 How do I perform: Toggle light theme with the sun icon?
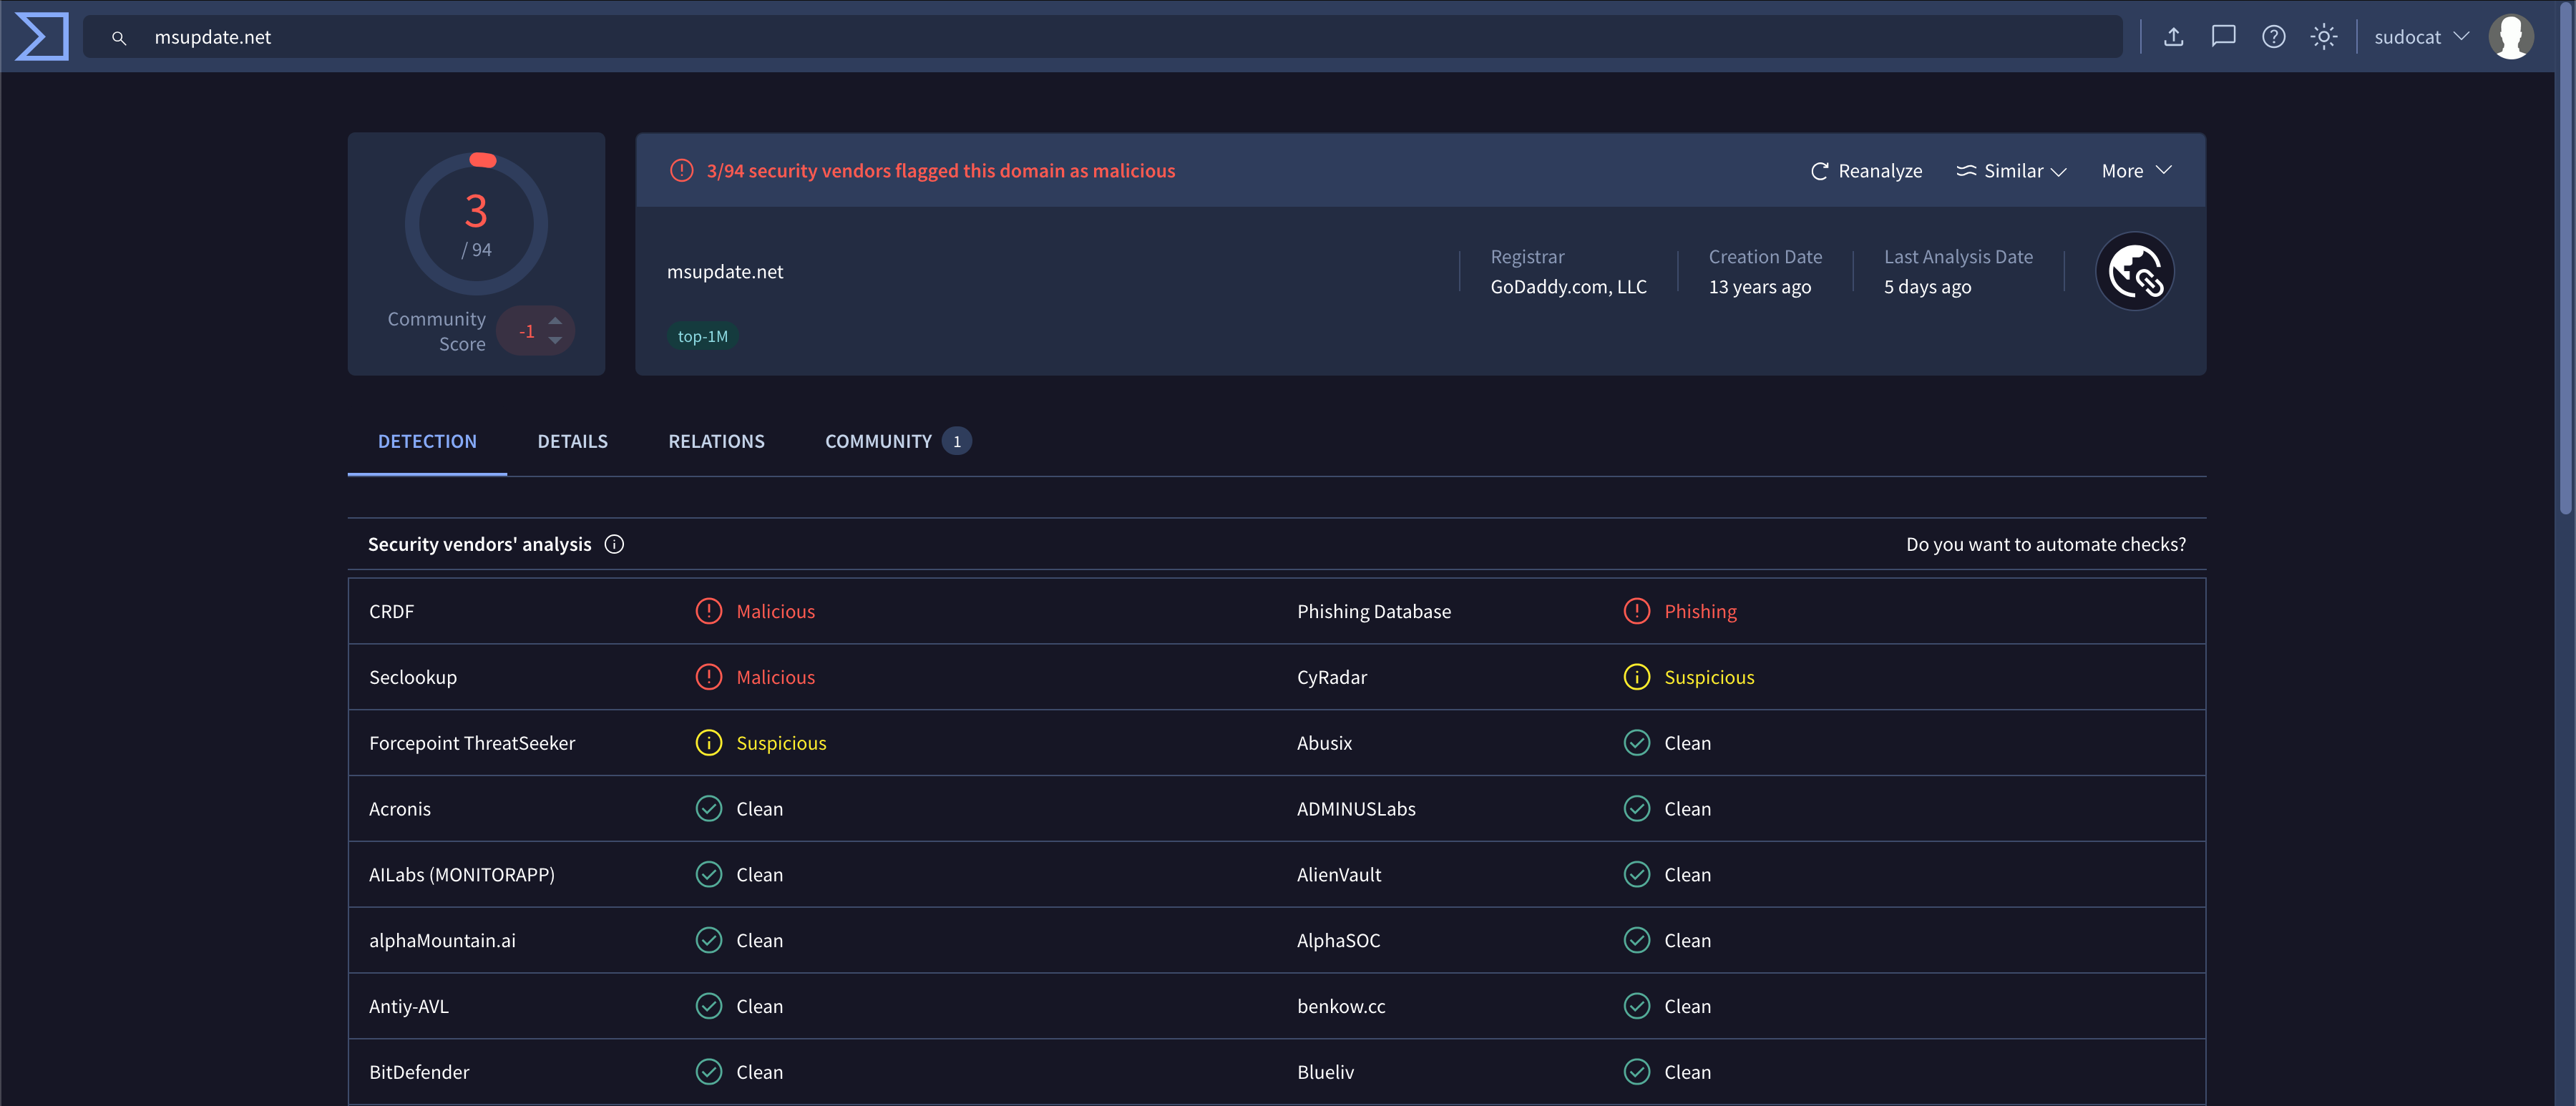(x=2324, y=36)
